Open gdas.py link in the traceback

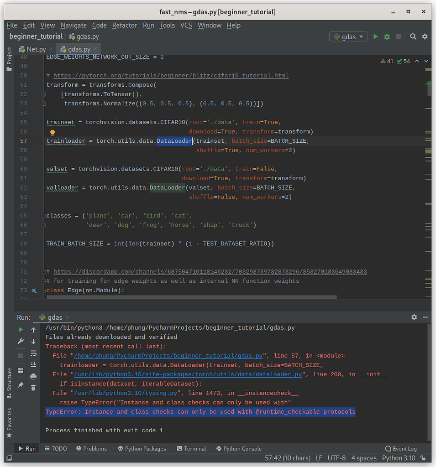coord(168,356)
